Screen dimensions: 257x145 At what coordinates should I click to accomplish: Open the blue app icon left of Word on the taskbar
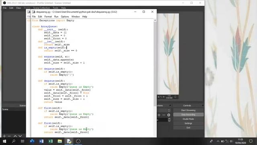pyautogui.click(x=32, y=141)
